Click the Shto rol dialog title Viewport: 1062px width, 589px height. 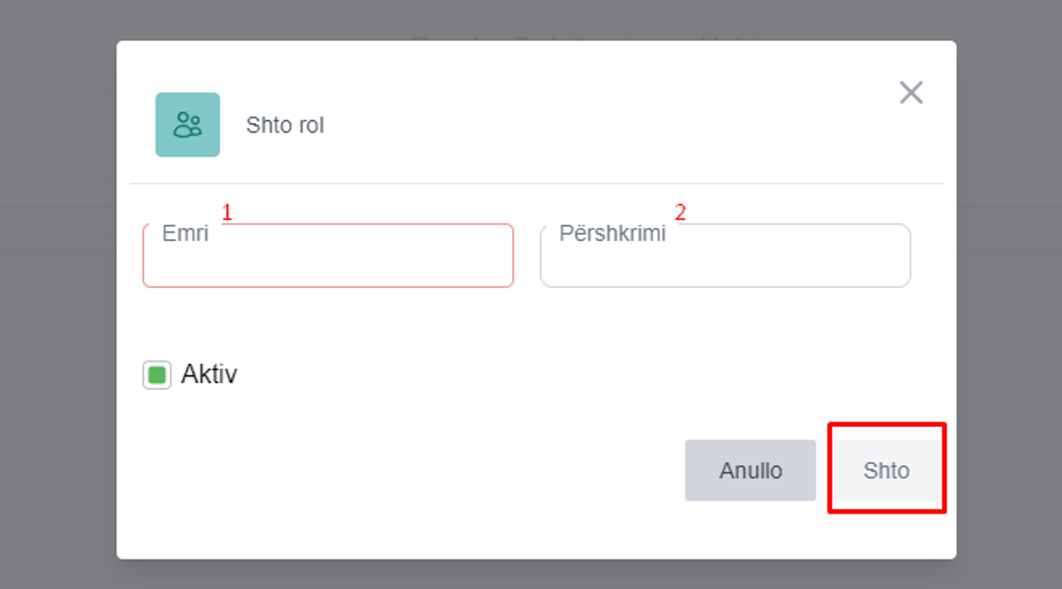point(285,126)
